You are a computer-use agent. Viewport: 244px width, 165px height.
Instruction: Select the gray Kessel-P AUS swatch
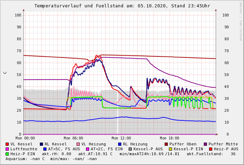tap(130, 149)
